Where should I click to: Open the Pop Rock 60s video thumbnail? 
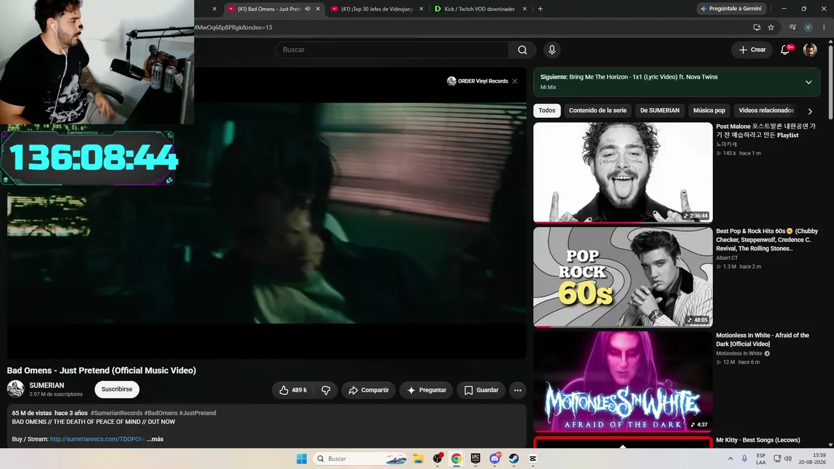point(623,277)
